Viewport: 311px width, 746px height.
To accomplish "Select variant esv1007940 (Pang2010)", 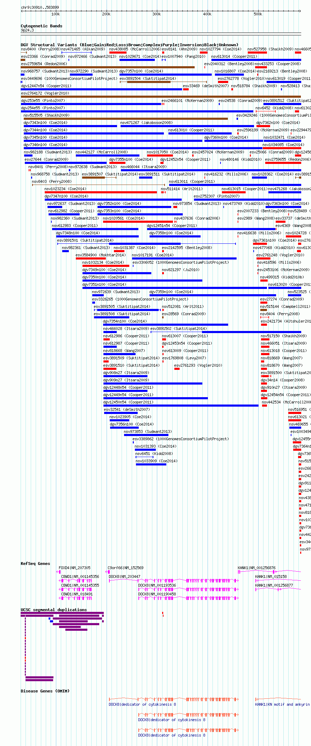I will 183,56.
